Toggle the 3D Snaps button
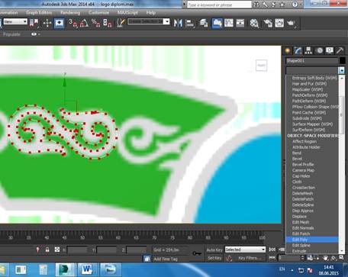The width and height of the screenshot is (348, 277). 72,24
